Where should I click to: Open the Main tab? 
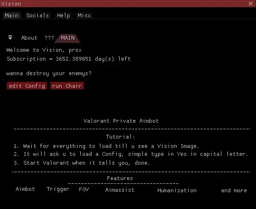tap(12, 15)
